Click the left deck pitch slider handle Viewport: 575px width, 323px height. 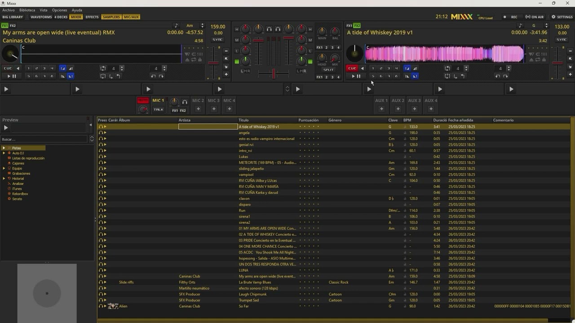[x=213, y=63]
